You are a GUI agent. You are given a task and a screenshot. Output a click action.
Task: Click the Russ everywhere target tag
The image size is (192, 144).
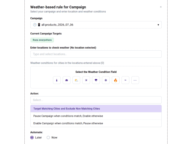[42, 40]
